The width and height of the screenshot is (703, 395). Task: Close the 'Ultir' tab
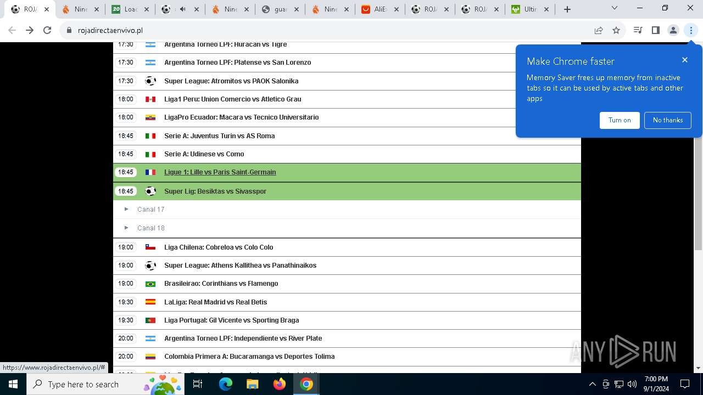tap(546, 9)
